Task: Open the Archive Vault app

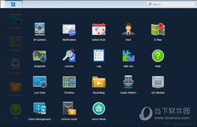Action: pos(69,112)
